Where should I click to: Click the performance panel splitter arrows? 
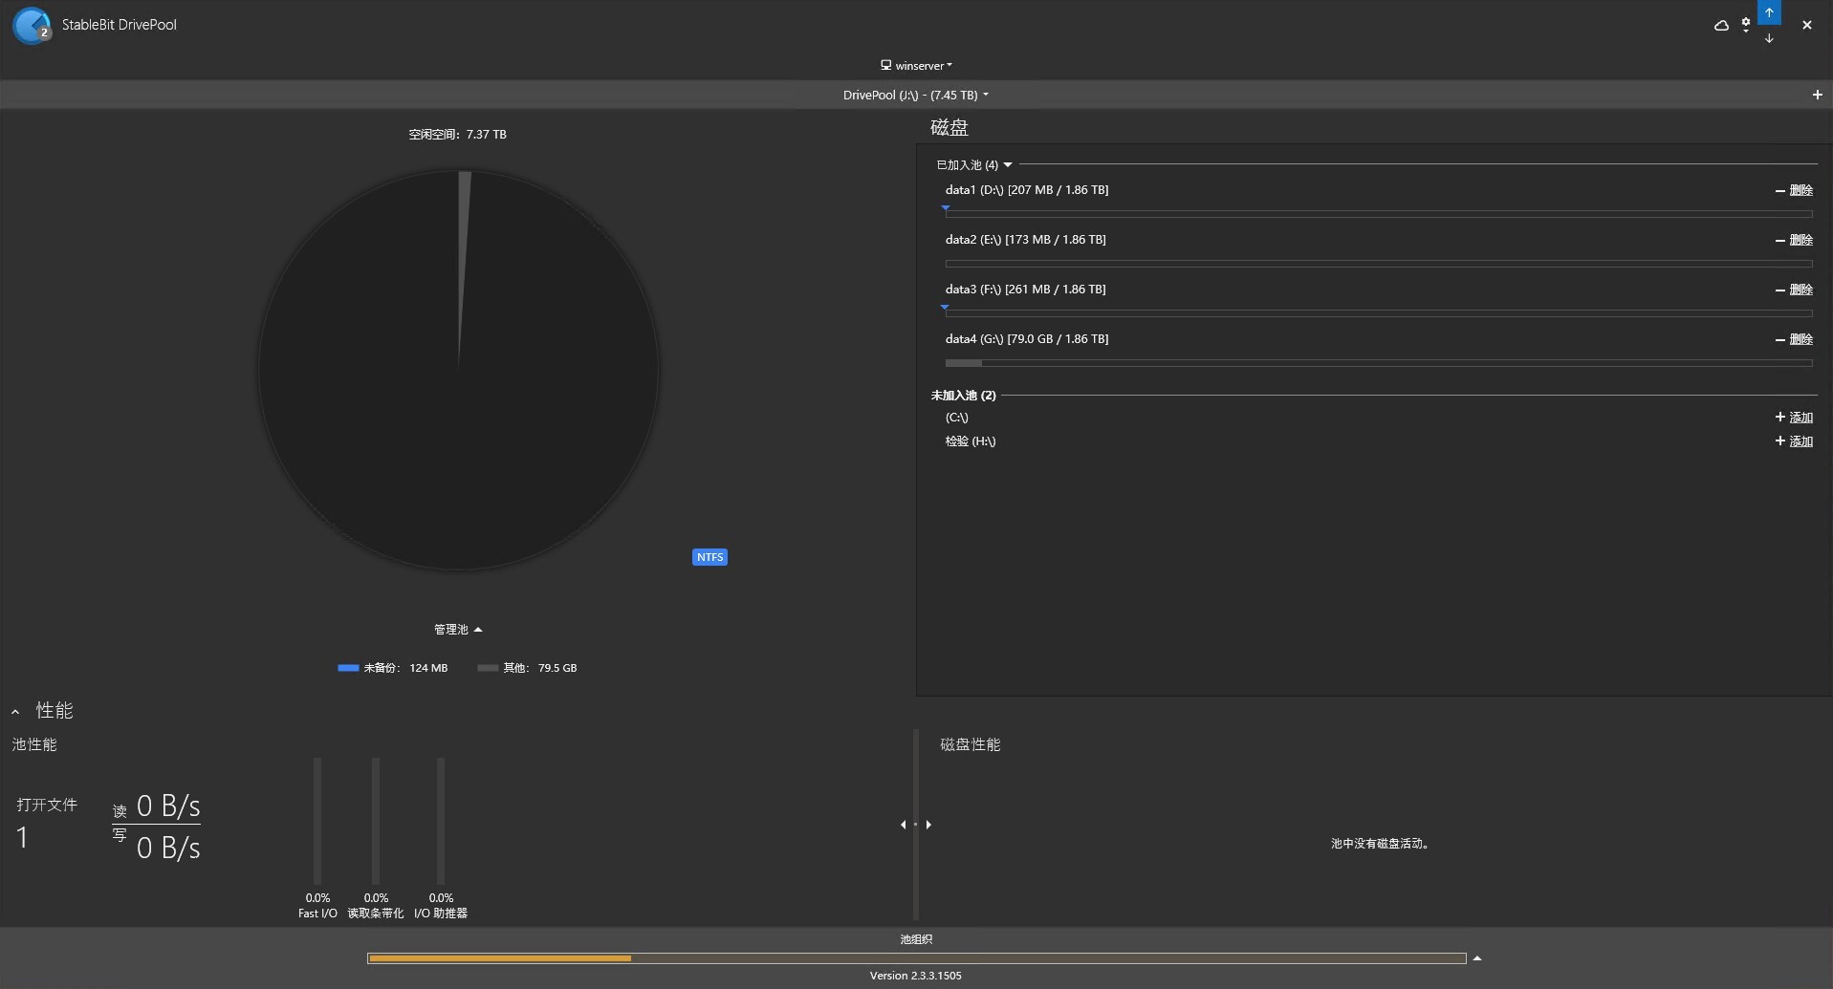pos(915,825)
